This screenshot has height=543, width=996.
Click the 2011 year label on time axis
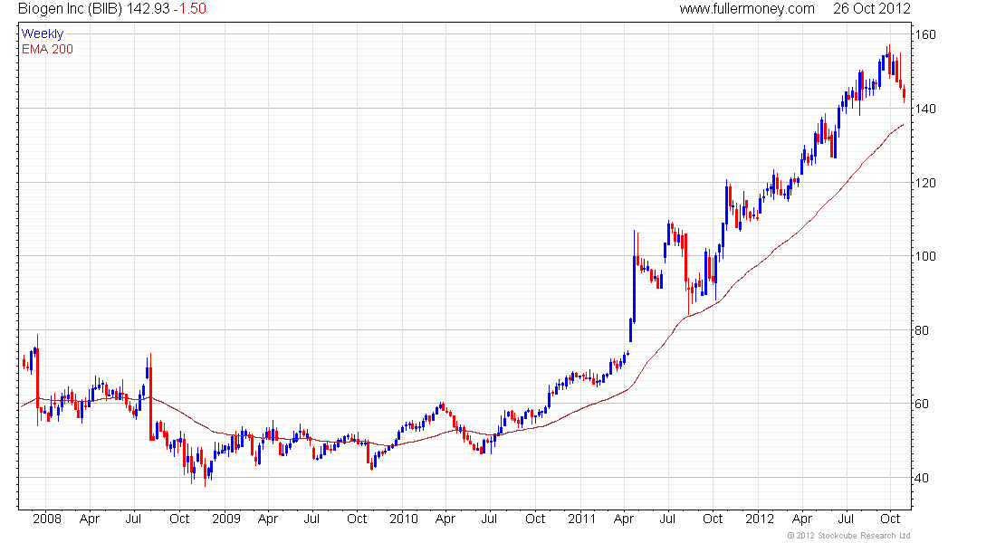point(582,519)
